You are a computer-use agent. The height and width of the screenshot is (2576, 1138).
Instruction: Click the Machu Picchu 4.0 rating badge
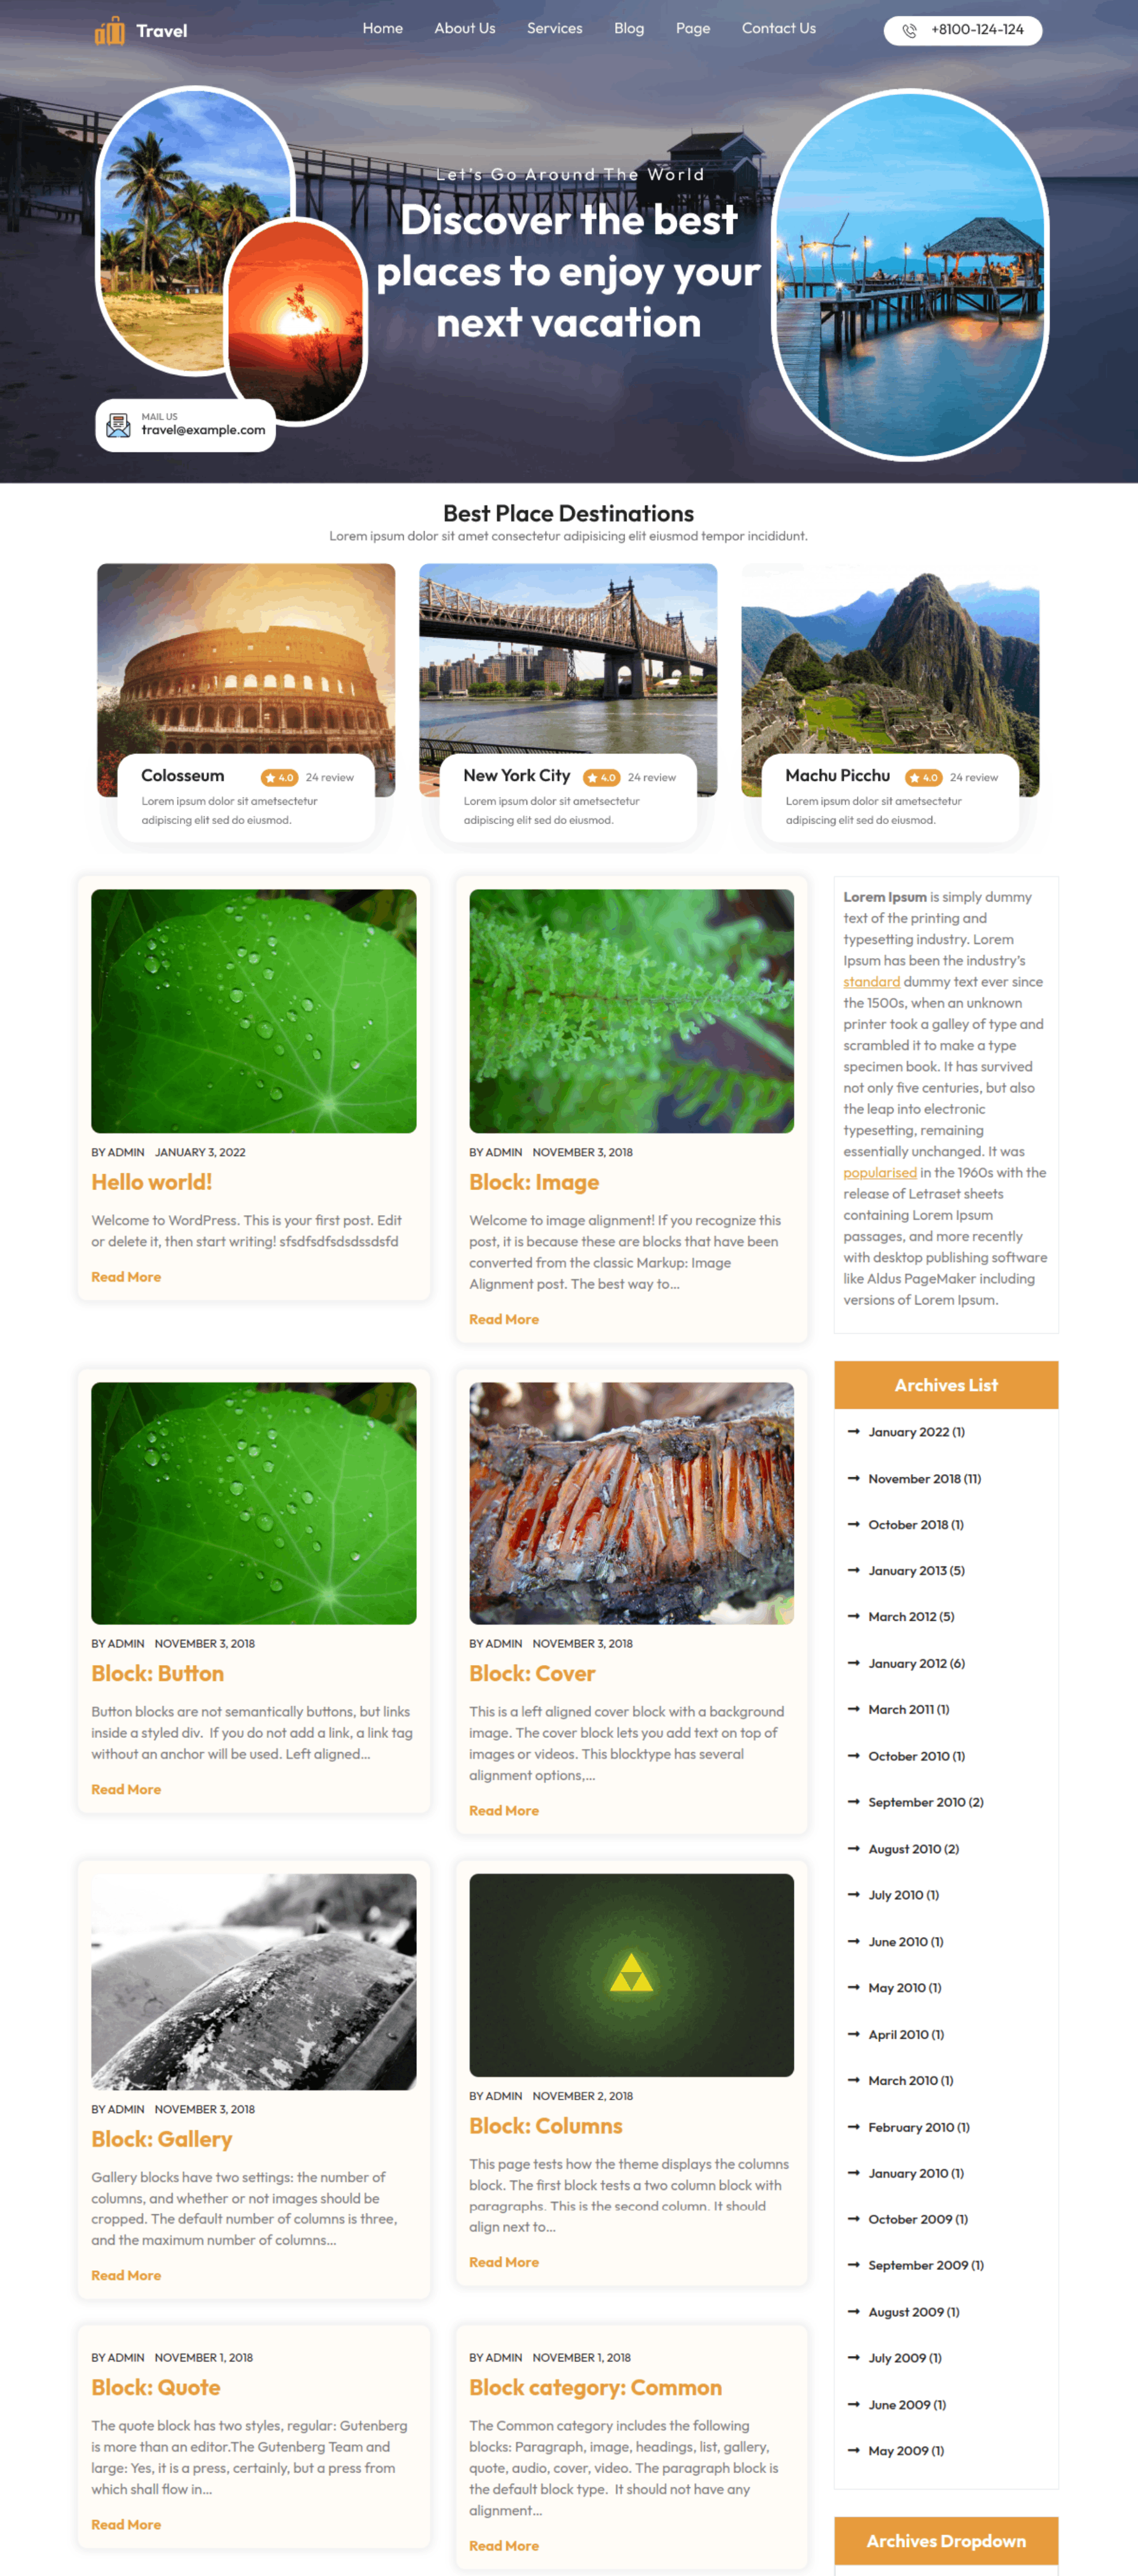[924, 778]
